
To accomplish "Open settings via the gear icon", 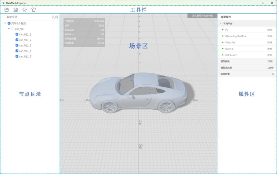I will 25,10.
